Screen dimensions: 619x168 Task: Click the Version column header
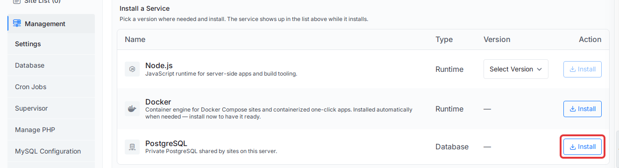(497, 39)
